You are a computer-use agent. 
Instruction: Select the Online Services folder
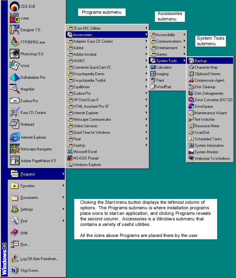coord(107,126)
